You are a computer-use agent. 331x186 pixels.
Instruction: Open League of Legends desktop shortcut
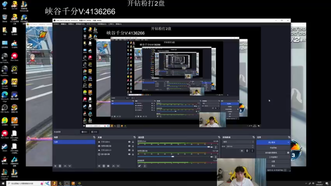(x=5, y=174)
